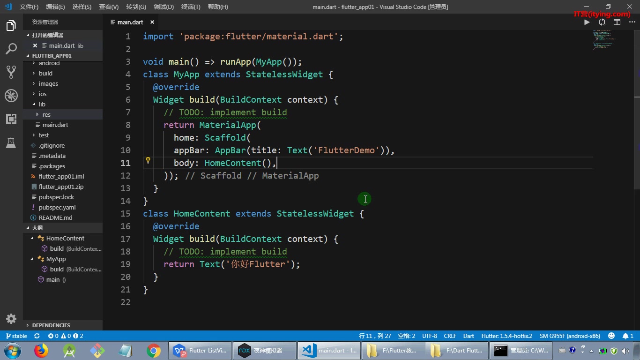This screenshot has width=640, height=360.
Task: Change indentation via spaces 2 indicator
Action: point(407,336)
